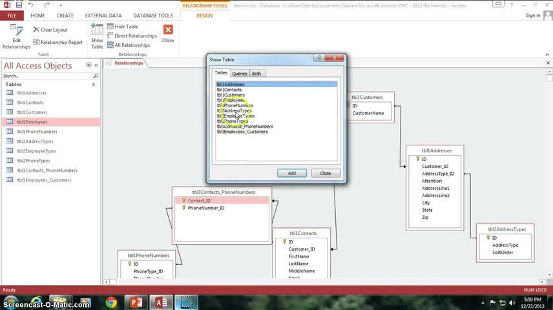Open PowerPoint from taskbar
This screenshot has height=310, width=553.
tap(136, 302)
